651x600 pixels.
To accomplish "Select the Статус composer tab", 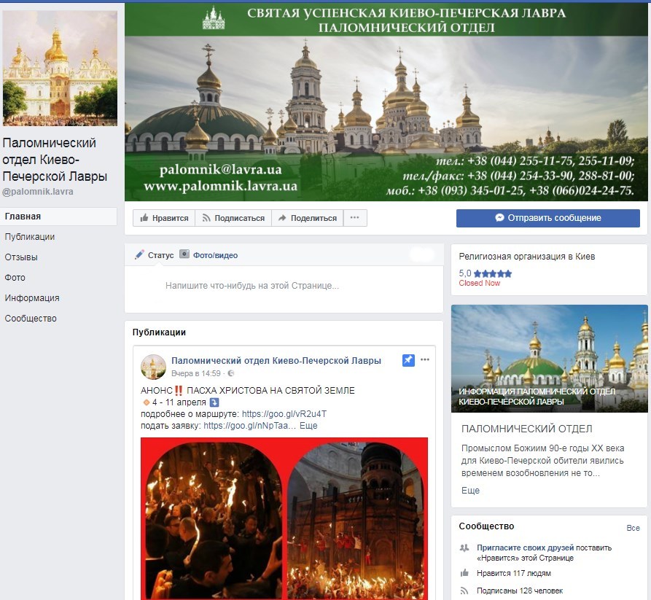I will [x=155, y=255].
